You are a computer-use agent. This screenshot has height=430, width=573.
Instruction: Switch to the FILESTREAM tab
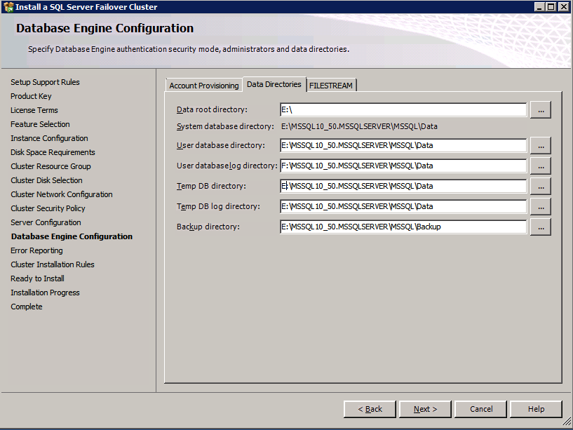coord(331,86)
